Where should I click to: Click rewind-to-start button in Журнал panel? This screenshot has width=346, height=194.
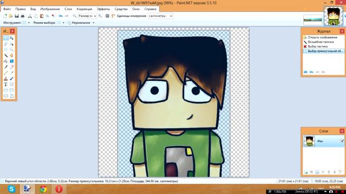click(x=305, y=72)
